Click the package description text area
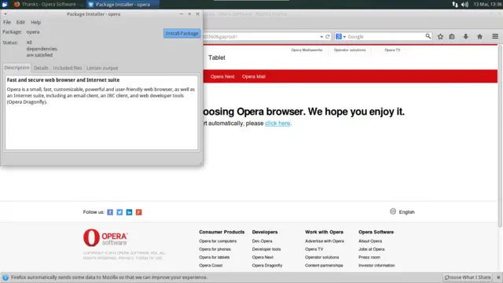The width and height of the screenshot is (503, 283). point(101,112)
